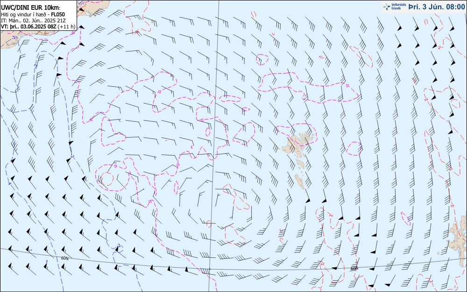
Task: Click the 'IT: Mán.. 02. Jún.. 2025 21Z' line
Action: [x=33, y=21]
